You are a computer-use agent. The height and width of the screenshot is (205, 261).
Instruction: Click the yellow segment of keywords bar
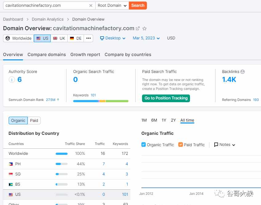point(102,101)
